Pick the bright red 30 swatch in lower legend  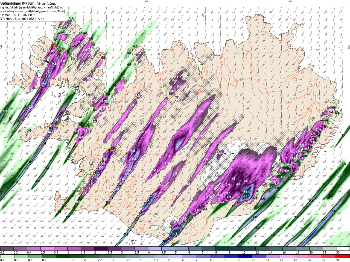coord(343,256)
